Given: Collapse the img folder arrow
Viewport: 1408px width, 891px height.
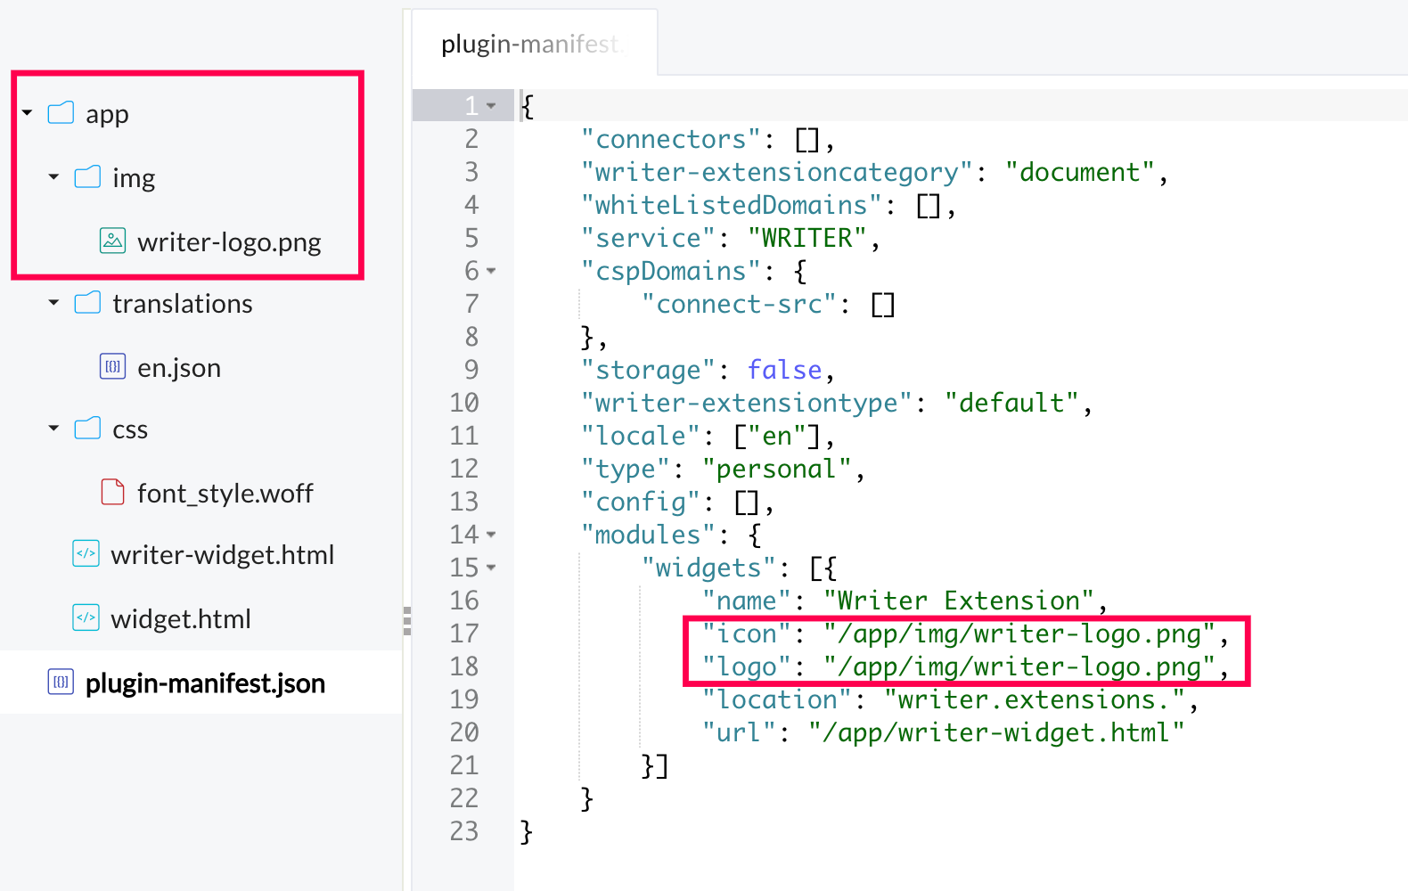Looking at the screenshot, I should click(x=54, y=177).
